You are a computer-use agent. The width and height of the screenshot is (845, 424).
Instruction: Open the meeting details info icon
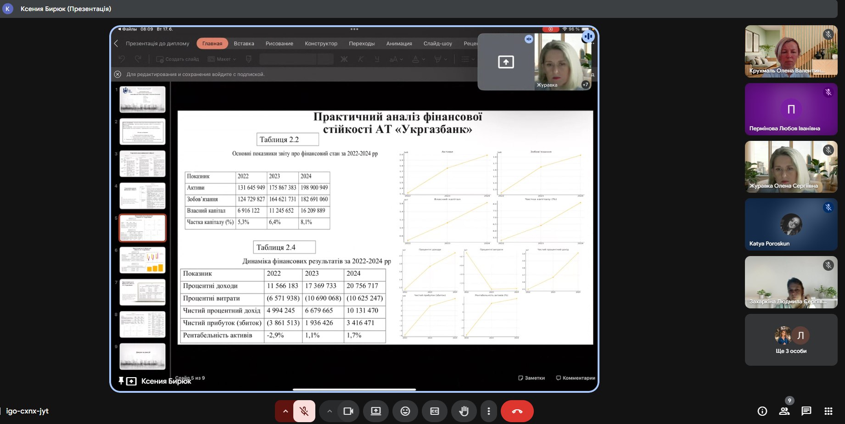(x=762, y=411)
